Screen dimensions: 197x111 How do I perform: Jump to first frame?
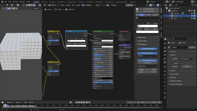76,102
